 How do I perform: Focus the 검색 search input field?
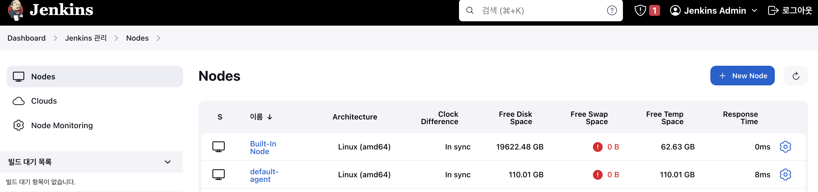tap(540, 10)
